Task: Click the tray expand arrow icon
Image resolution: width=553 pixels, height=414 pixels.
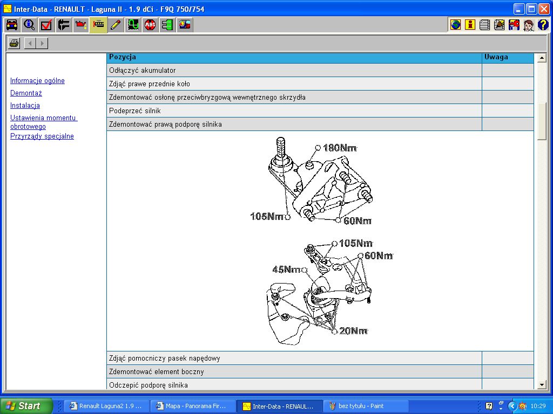Action: tap(512, 406)
